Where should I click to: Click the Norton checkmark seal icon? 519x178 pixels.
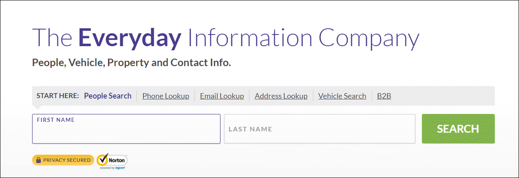pyautogui.click(x=103, y=160)
